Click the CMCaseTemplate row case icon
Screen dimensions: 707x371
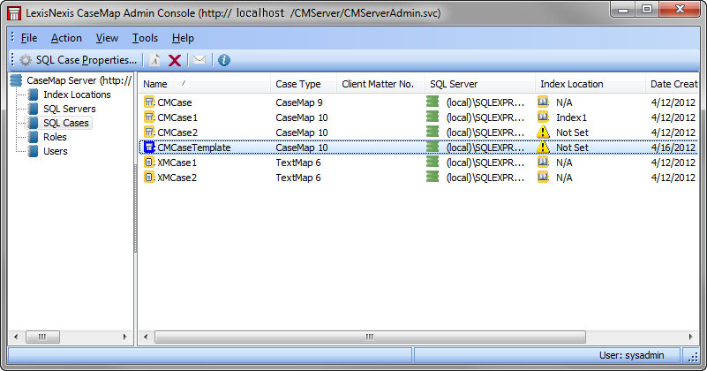[x=149, y=148]
